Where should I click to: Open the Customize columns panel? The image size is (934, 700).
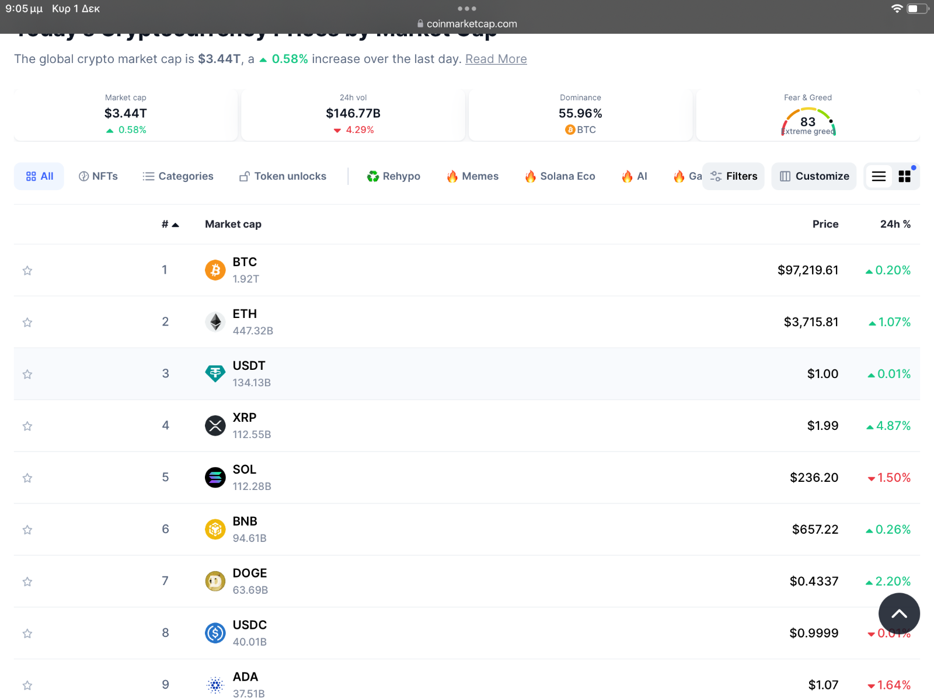tap(814, 176)
